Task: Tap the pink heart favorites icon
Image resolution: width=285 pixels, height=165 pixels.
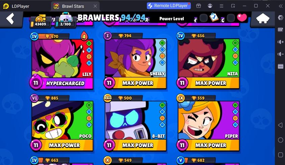Action: (x=242, y=18)
